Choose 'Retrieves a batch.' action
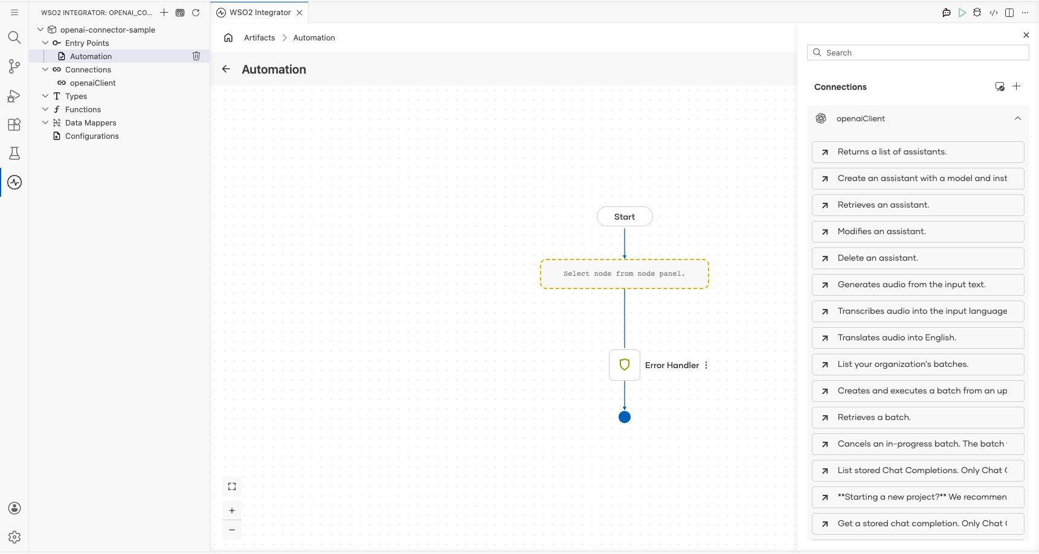The height and width of the screenshot is (554, 1039). (x=918, y=418)
